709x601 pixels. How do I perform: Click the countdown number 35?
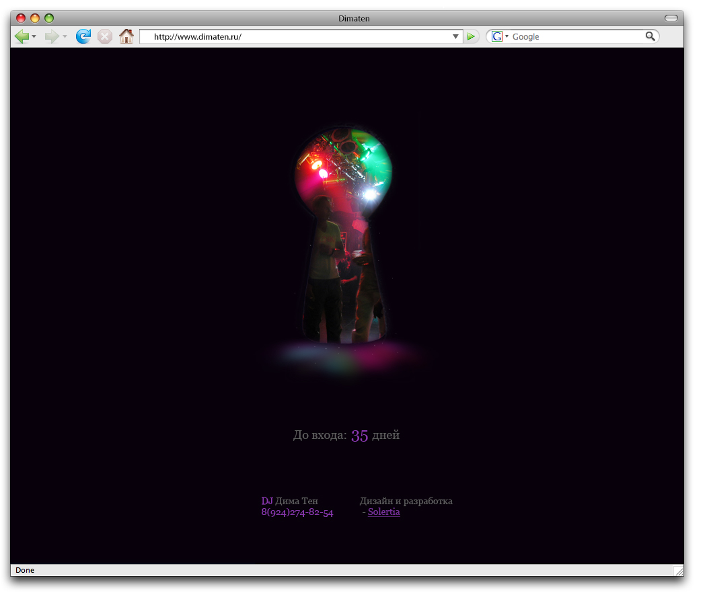[359, 436]
